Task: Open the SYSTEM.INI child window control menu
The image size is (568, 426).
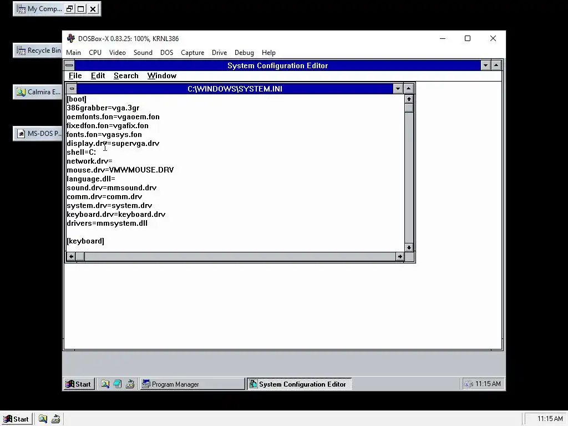Action: [72, 89]
